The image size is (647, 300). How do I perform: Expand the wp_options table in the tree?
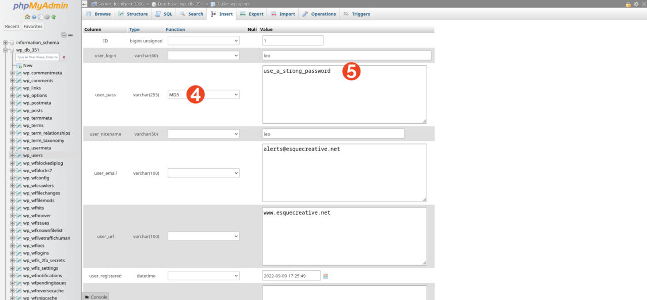coord(11,95)
